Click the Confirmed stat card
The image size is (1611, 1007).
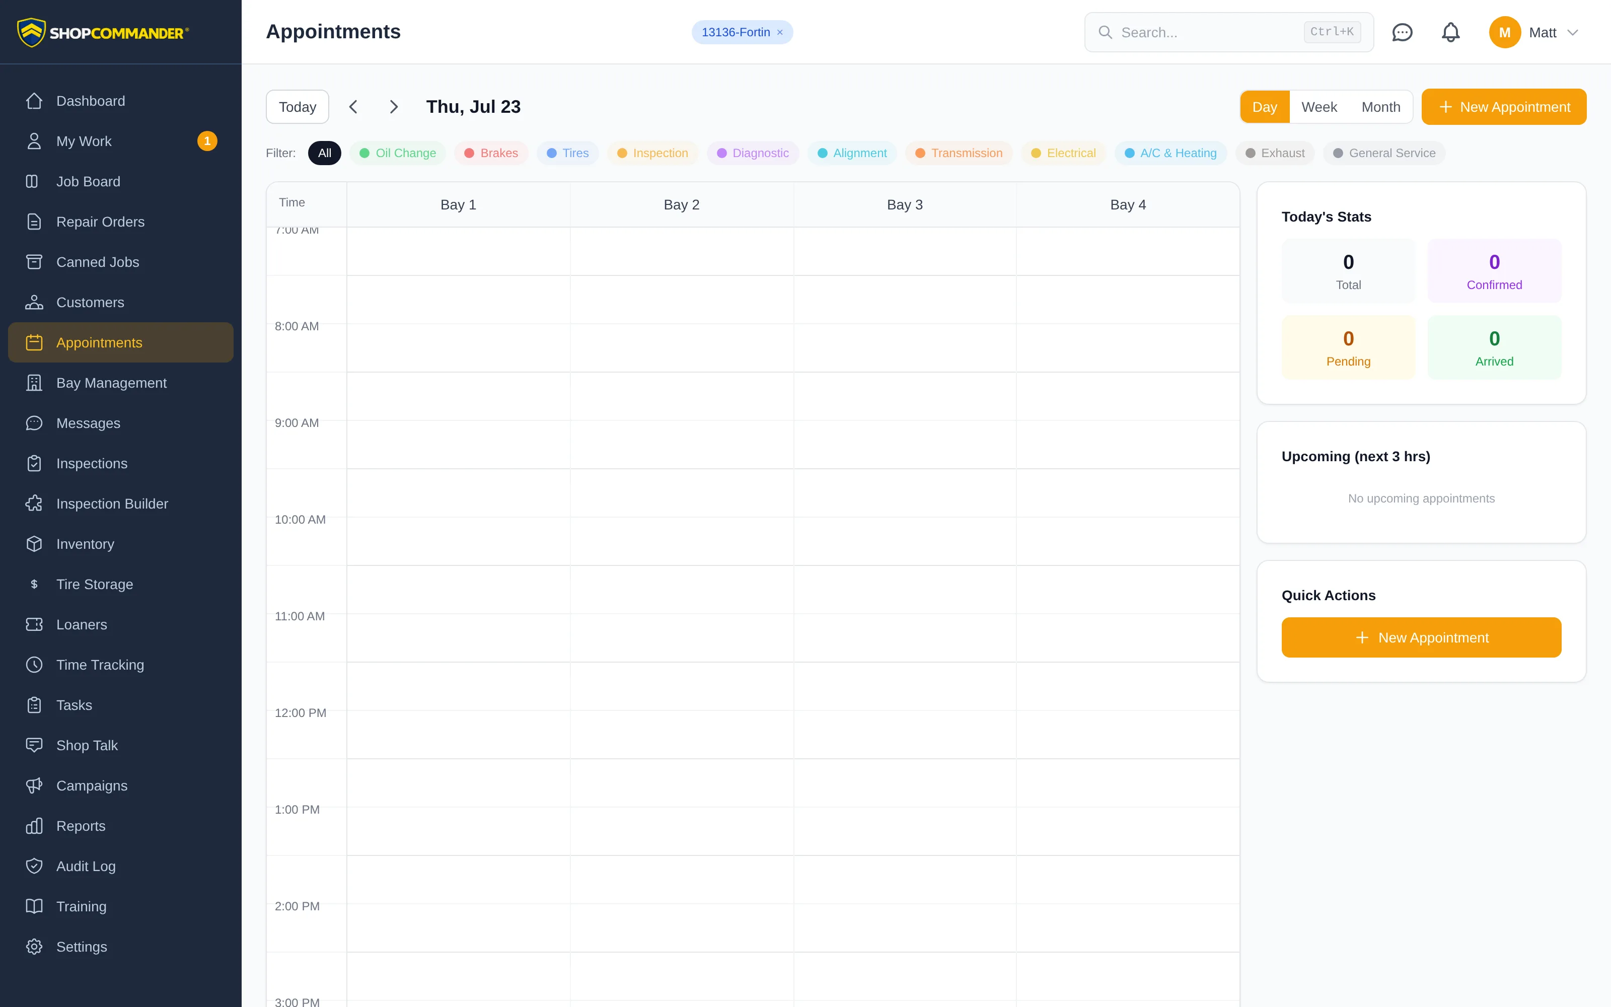(1494, 271)
